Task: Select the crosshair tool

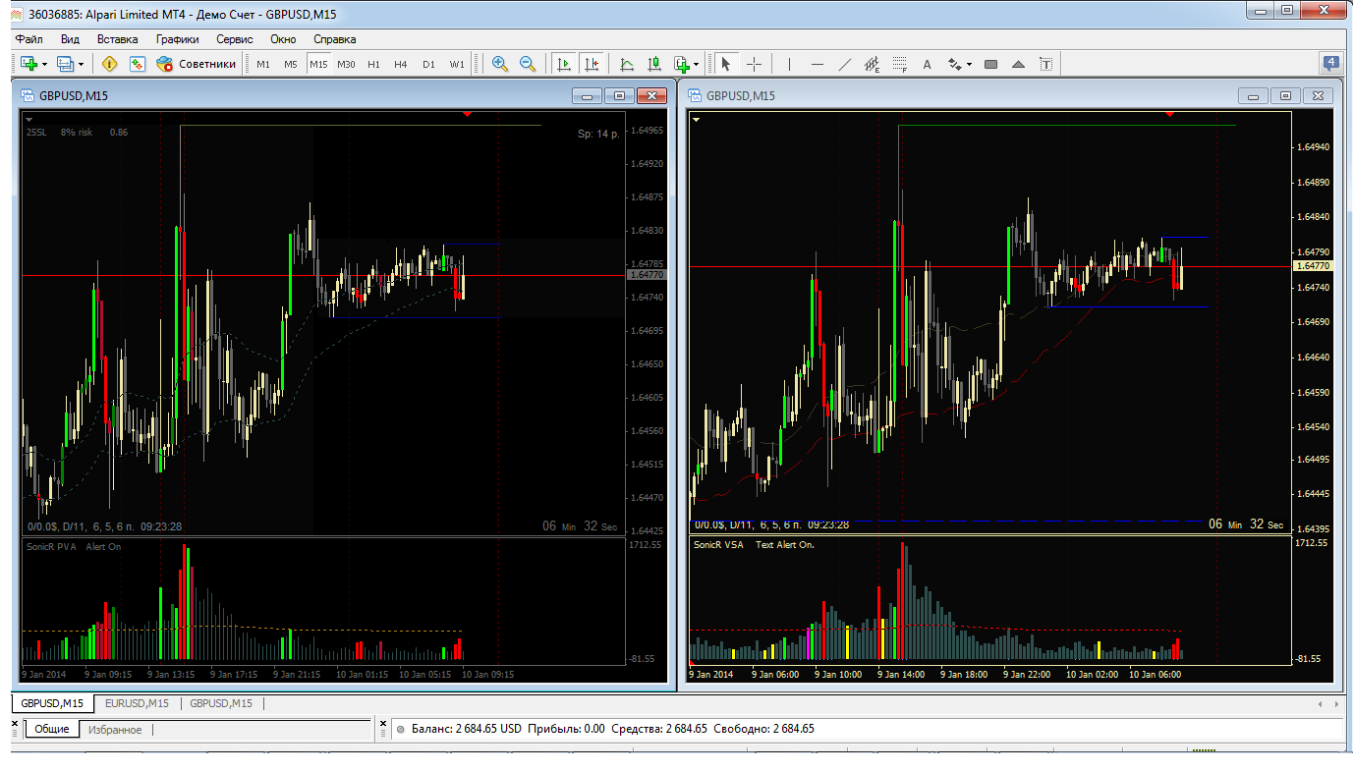Action: [754, 64]
